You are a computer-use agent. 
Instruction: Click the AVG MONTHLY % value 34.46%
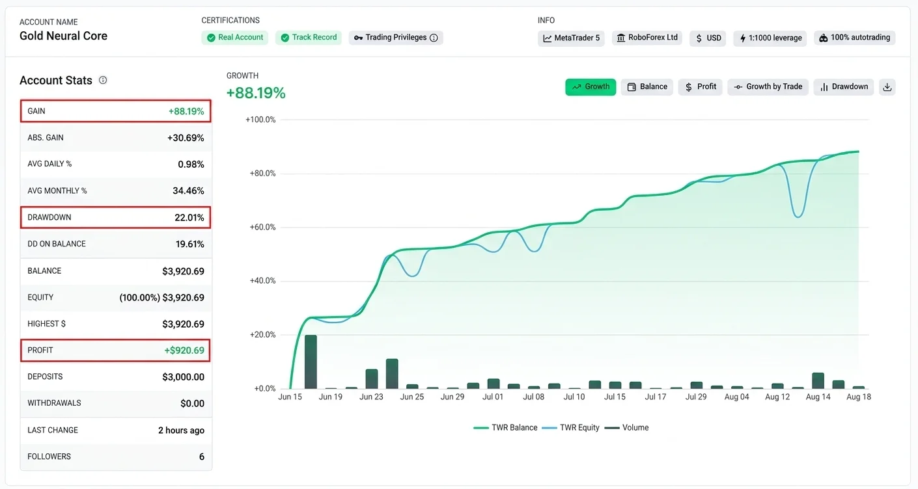pos(188,191)
